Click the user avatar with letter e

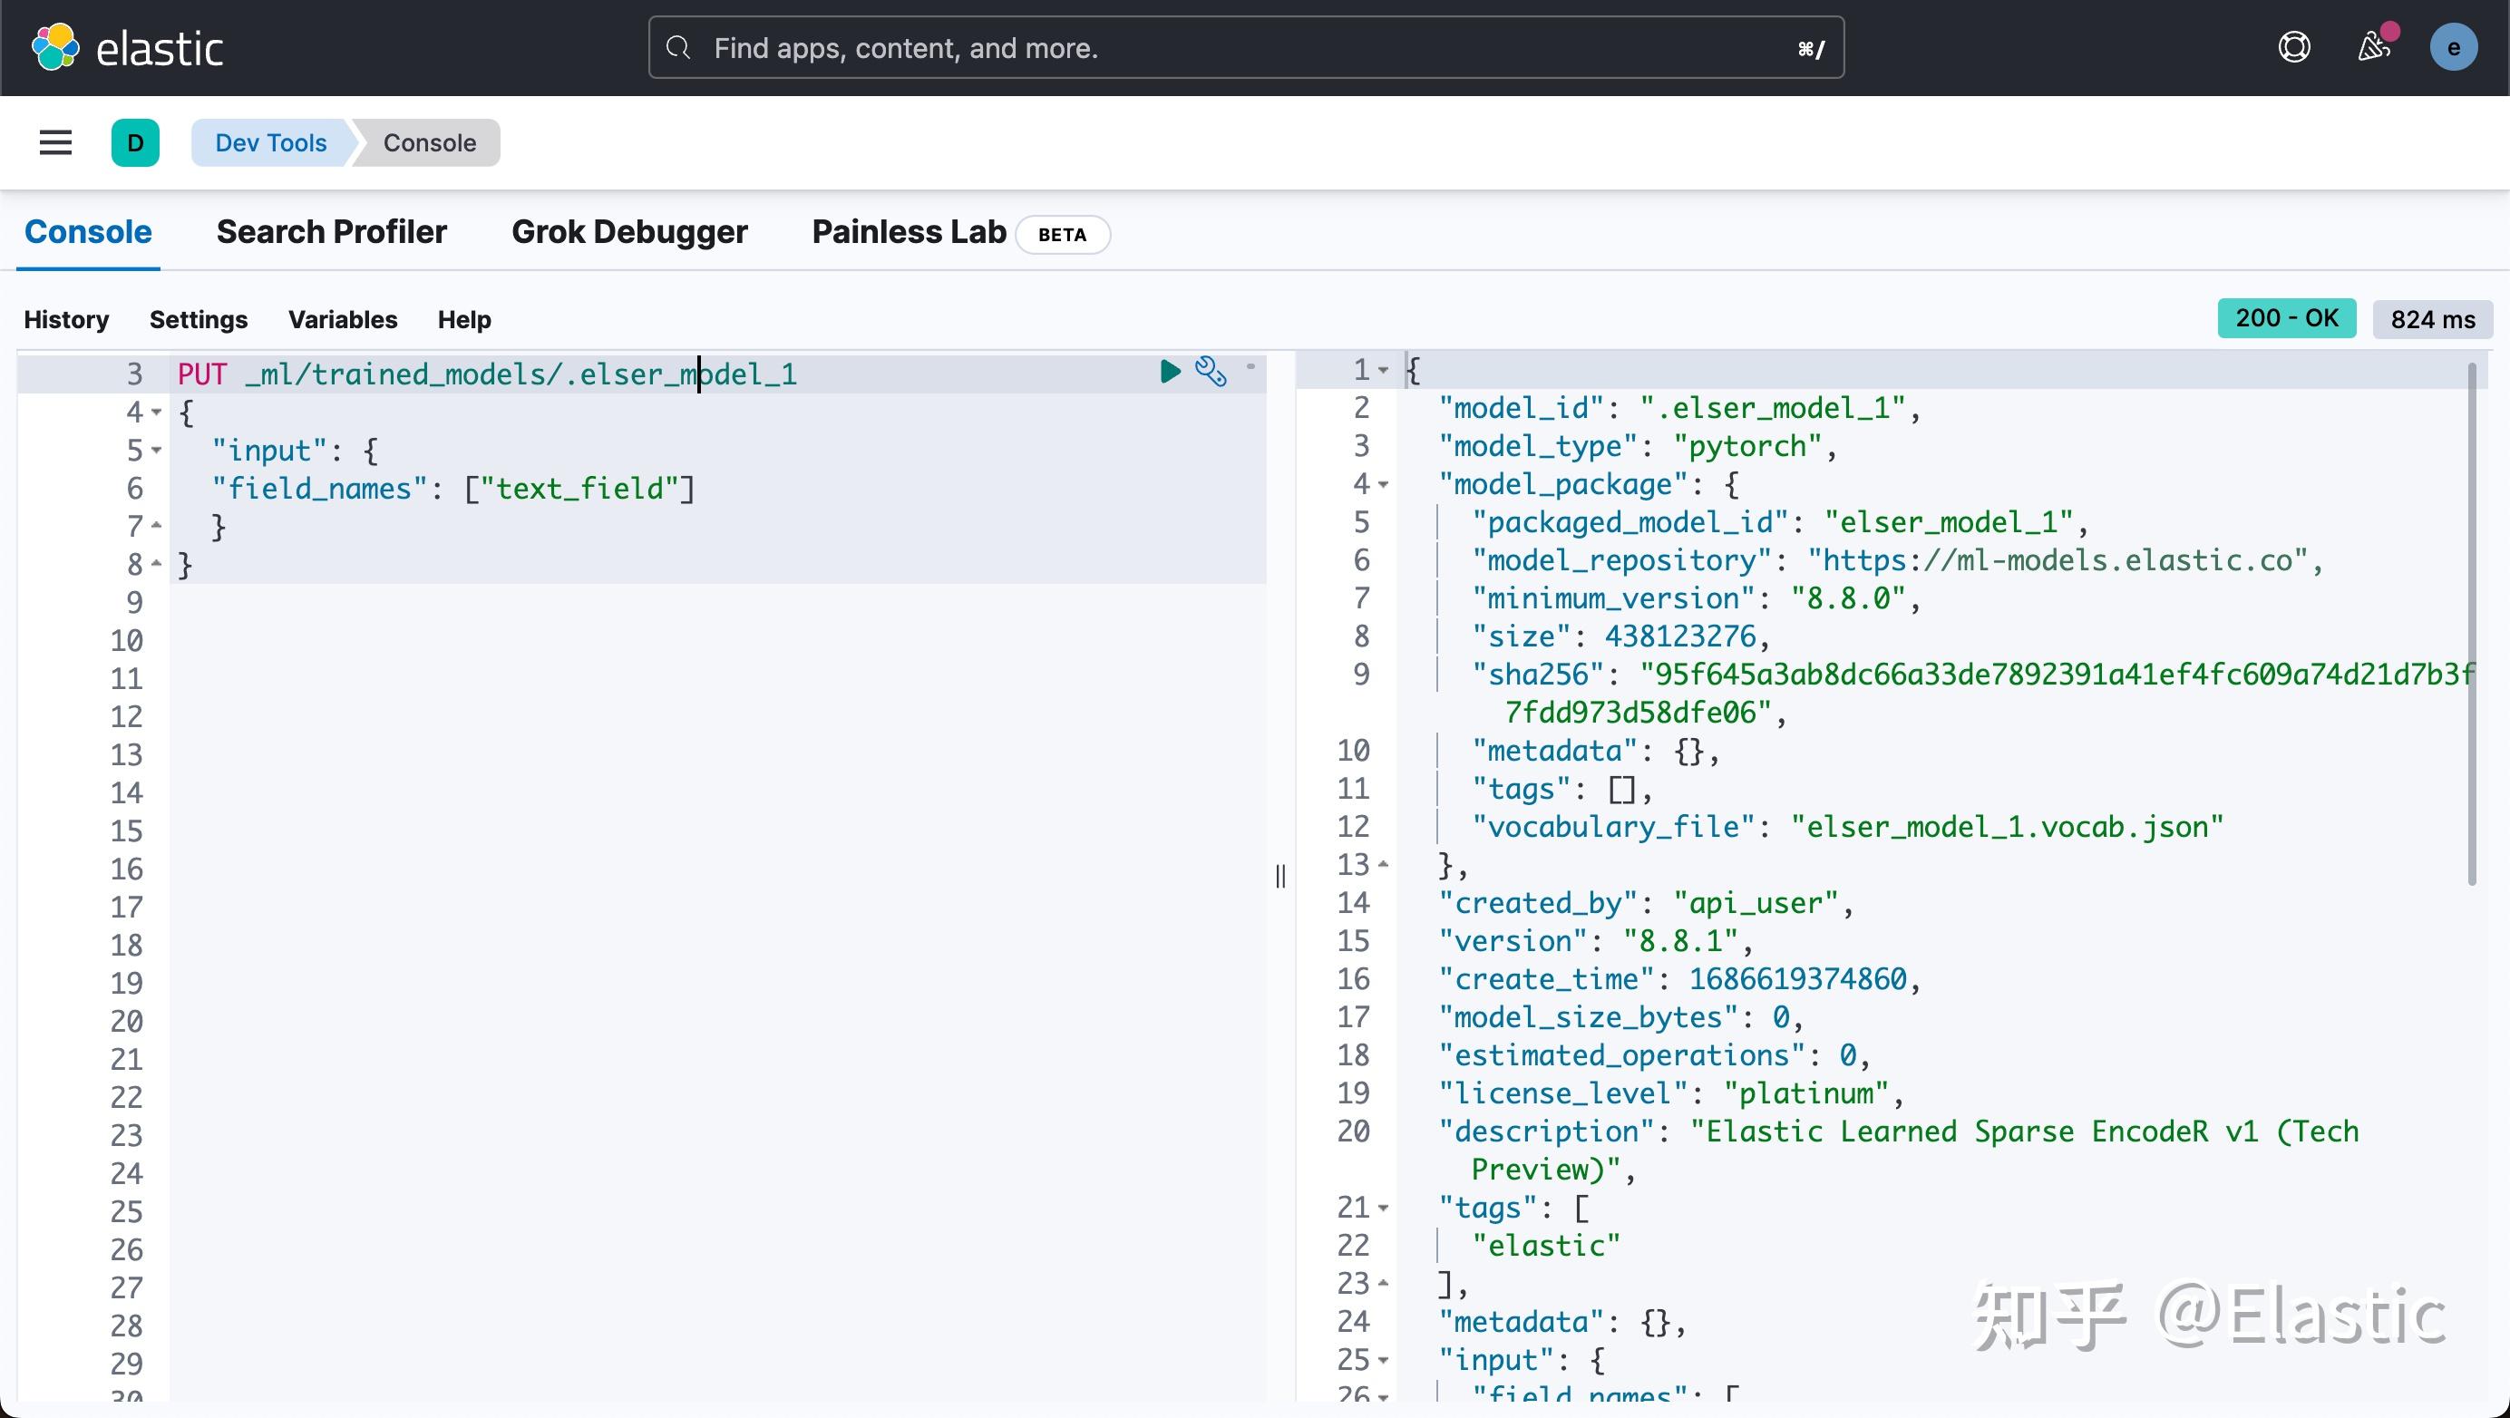point(2455,47)
